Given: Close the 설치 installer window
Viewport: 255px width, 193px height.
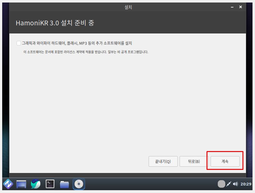Looking at the screenshot, I should tap(241, 7).
